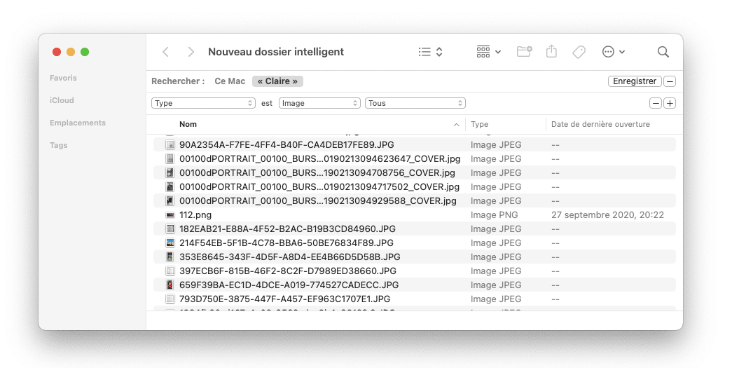Click the forward navigation arrow
Screen dimensions: 732x368
pyautogui.click(x=191, y=52)
